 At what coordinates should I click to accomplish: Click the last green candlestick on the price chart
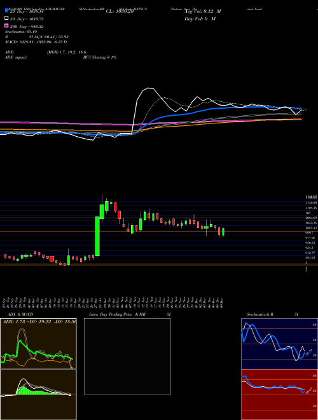[223, 232]
